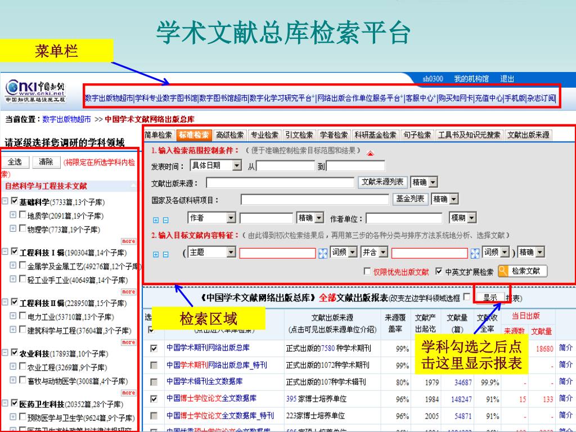The width and height of the screenshot is (576, 432).
Task: Click 显示 button to show report
Action: [x=490, y=297]
